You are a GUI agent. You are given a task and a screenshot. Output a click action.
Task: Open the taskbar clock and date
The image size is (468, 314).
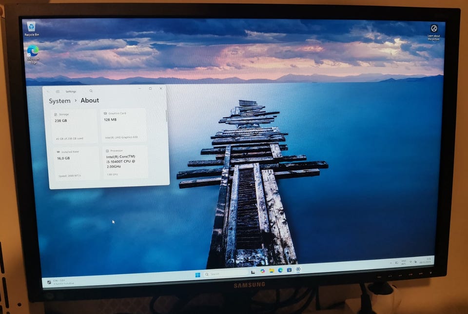[425, 260]
